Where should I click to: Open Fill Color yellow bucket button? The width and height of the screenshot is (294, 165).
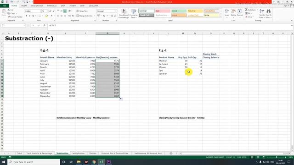[x=46, y=16]
